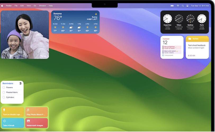Click the Notes folder icon
This screenshot has width=215, height=132.
click(190, 39)
